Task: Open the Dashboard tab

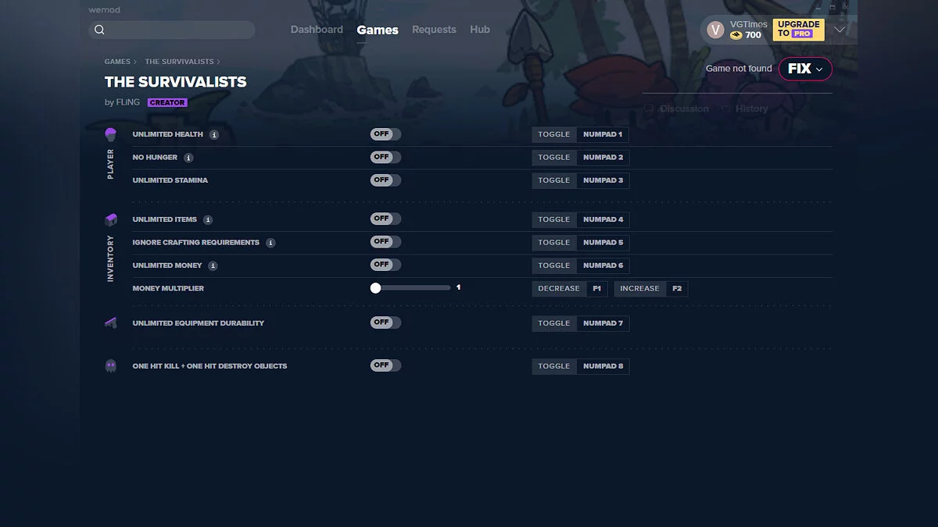Action: point(317,30)
